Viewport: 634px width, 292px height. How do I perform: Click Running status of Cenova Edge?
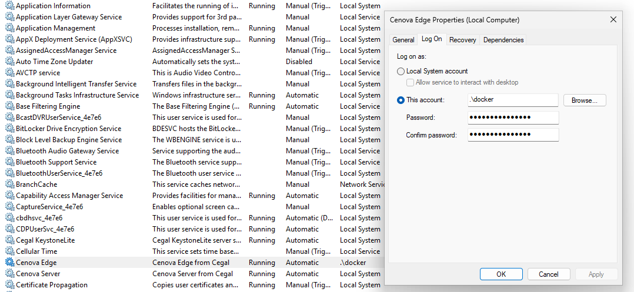(262, 263)
